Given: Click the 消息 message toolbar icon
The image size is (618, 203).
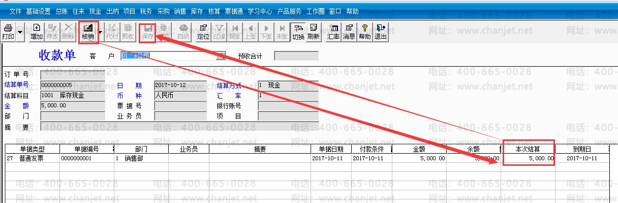Looking at the screenshot, I should click(349, 32).
